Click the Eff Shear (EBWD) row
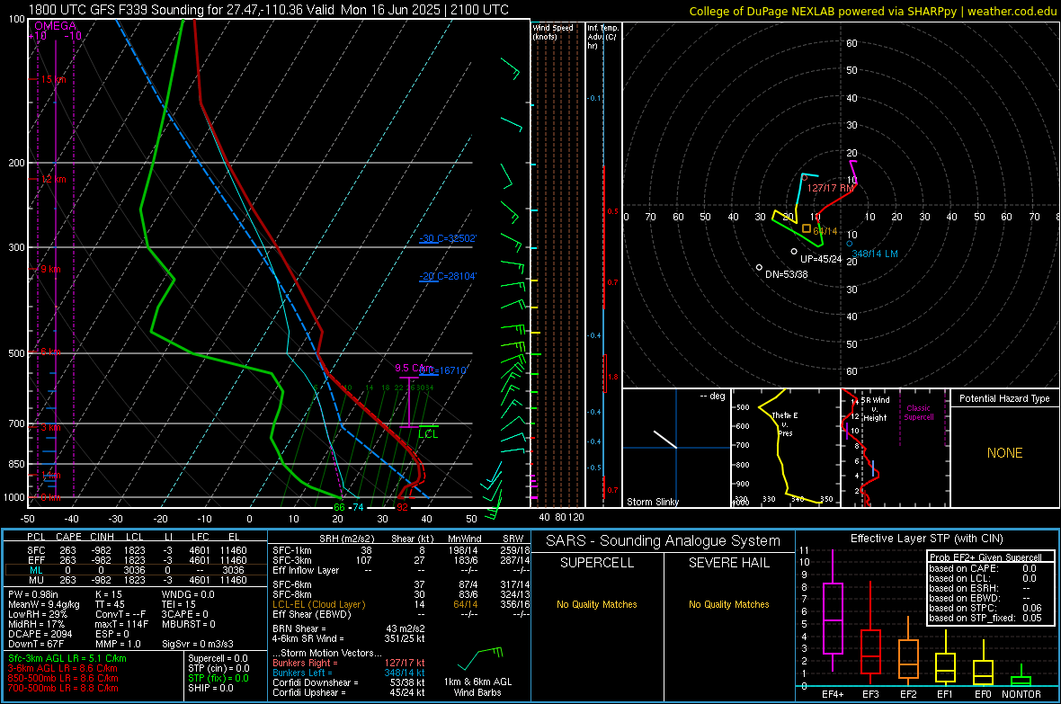 (x=401, y=614)
